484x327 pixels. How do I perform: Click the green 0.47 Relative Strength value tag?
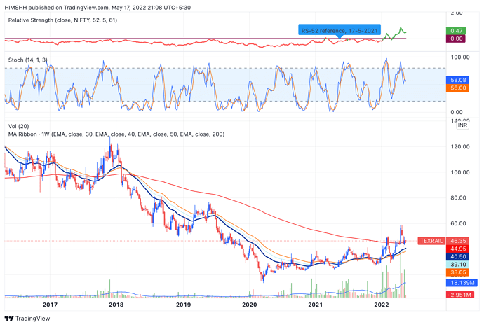457,31
